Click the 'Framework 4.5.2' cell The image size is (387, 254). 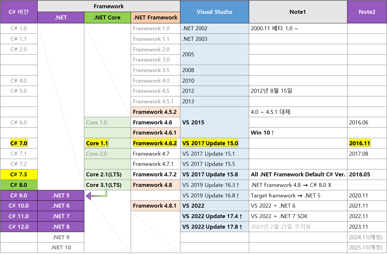coord(156,112)
